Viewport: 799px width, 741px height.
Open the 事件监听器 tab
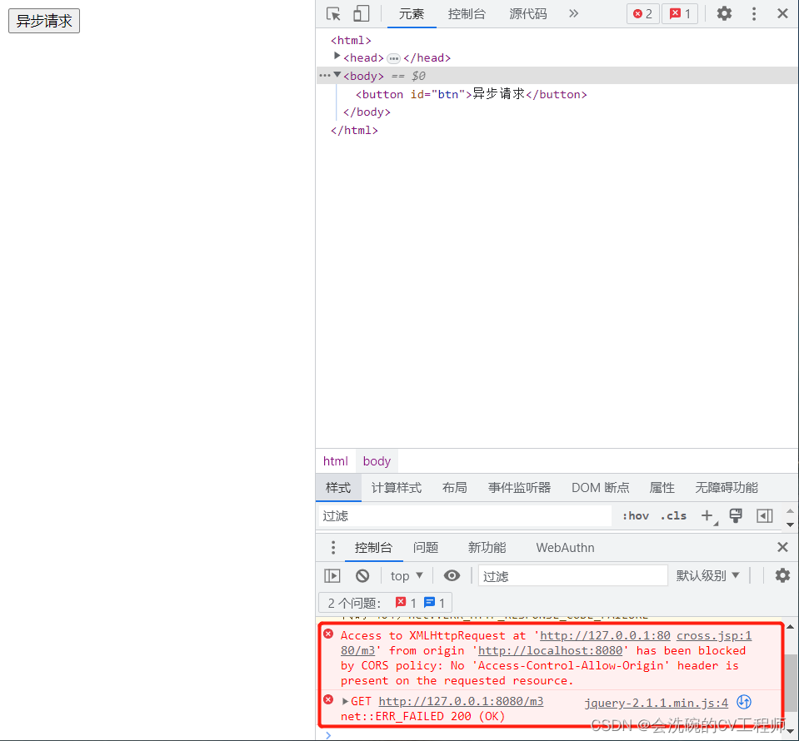pyautogui.click(x=519, y=488)
